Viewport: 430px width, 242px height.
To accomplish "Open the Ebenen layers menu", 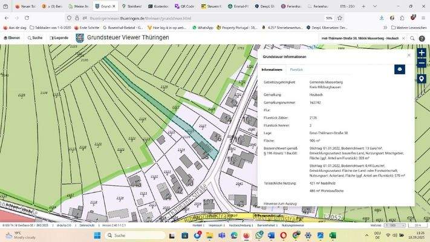I will click(x=12, y=38).
